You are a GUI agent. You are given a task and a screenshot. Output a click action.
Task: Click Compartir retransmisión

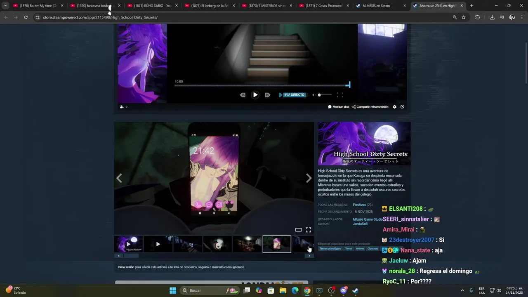(x=370, y=107)
